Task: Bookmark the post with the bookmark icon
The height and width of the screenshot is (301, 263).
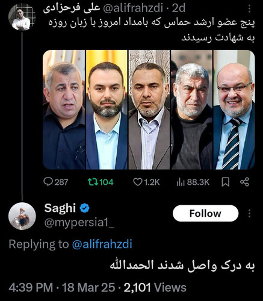Action: click(x=225, y=182)
